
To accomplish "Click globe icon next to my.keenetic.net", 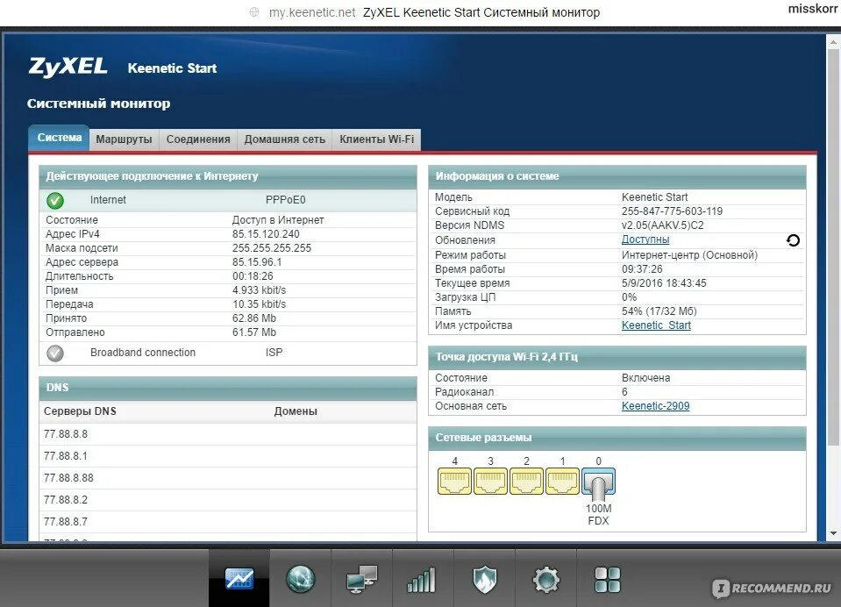I will [x=254, y=11].
